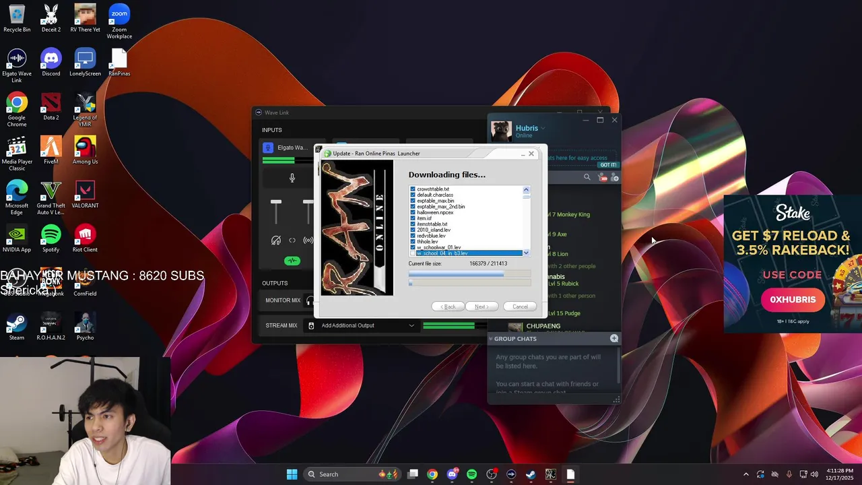Select the w_schoolwar_01.lev file row
This screenshot has height=485, width=862.
[x=438, y=247]
